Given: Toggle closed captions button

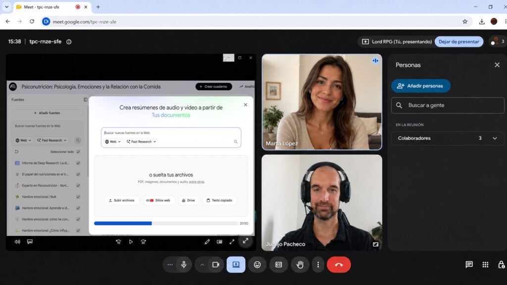Looking at the screenshot, I should click(x=278, y=265).
